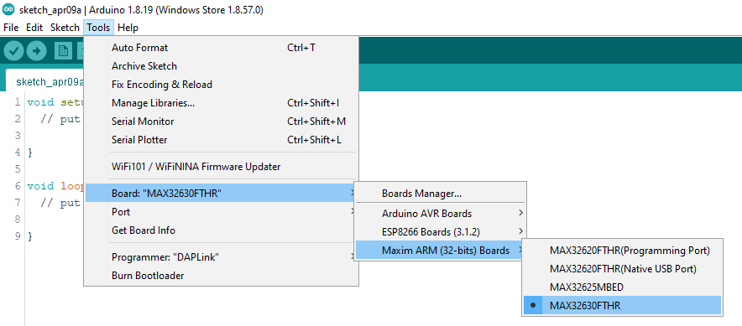742x326 pixels.
Task: Expand the Port submenu
Action: coord(221,212)
